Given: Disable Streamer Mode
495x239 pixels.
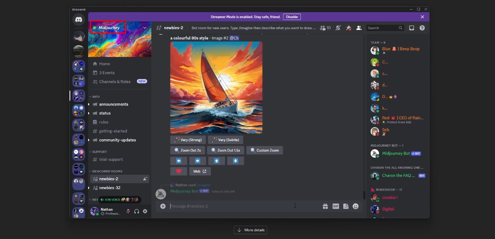Looking at the screenshot, I should pos(292,17).
